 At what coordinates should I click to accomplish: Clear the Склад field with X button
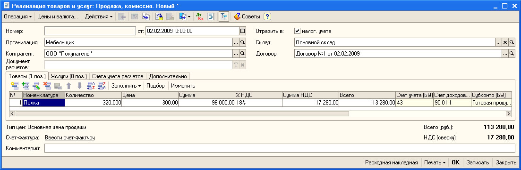pyautogui.click(x=505, y=42)
